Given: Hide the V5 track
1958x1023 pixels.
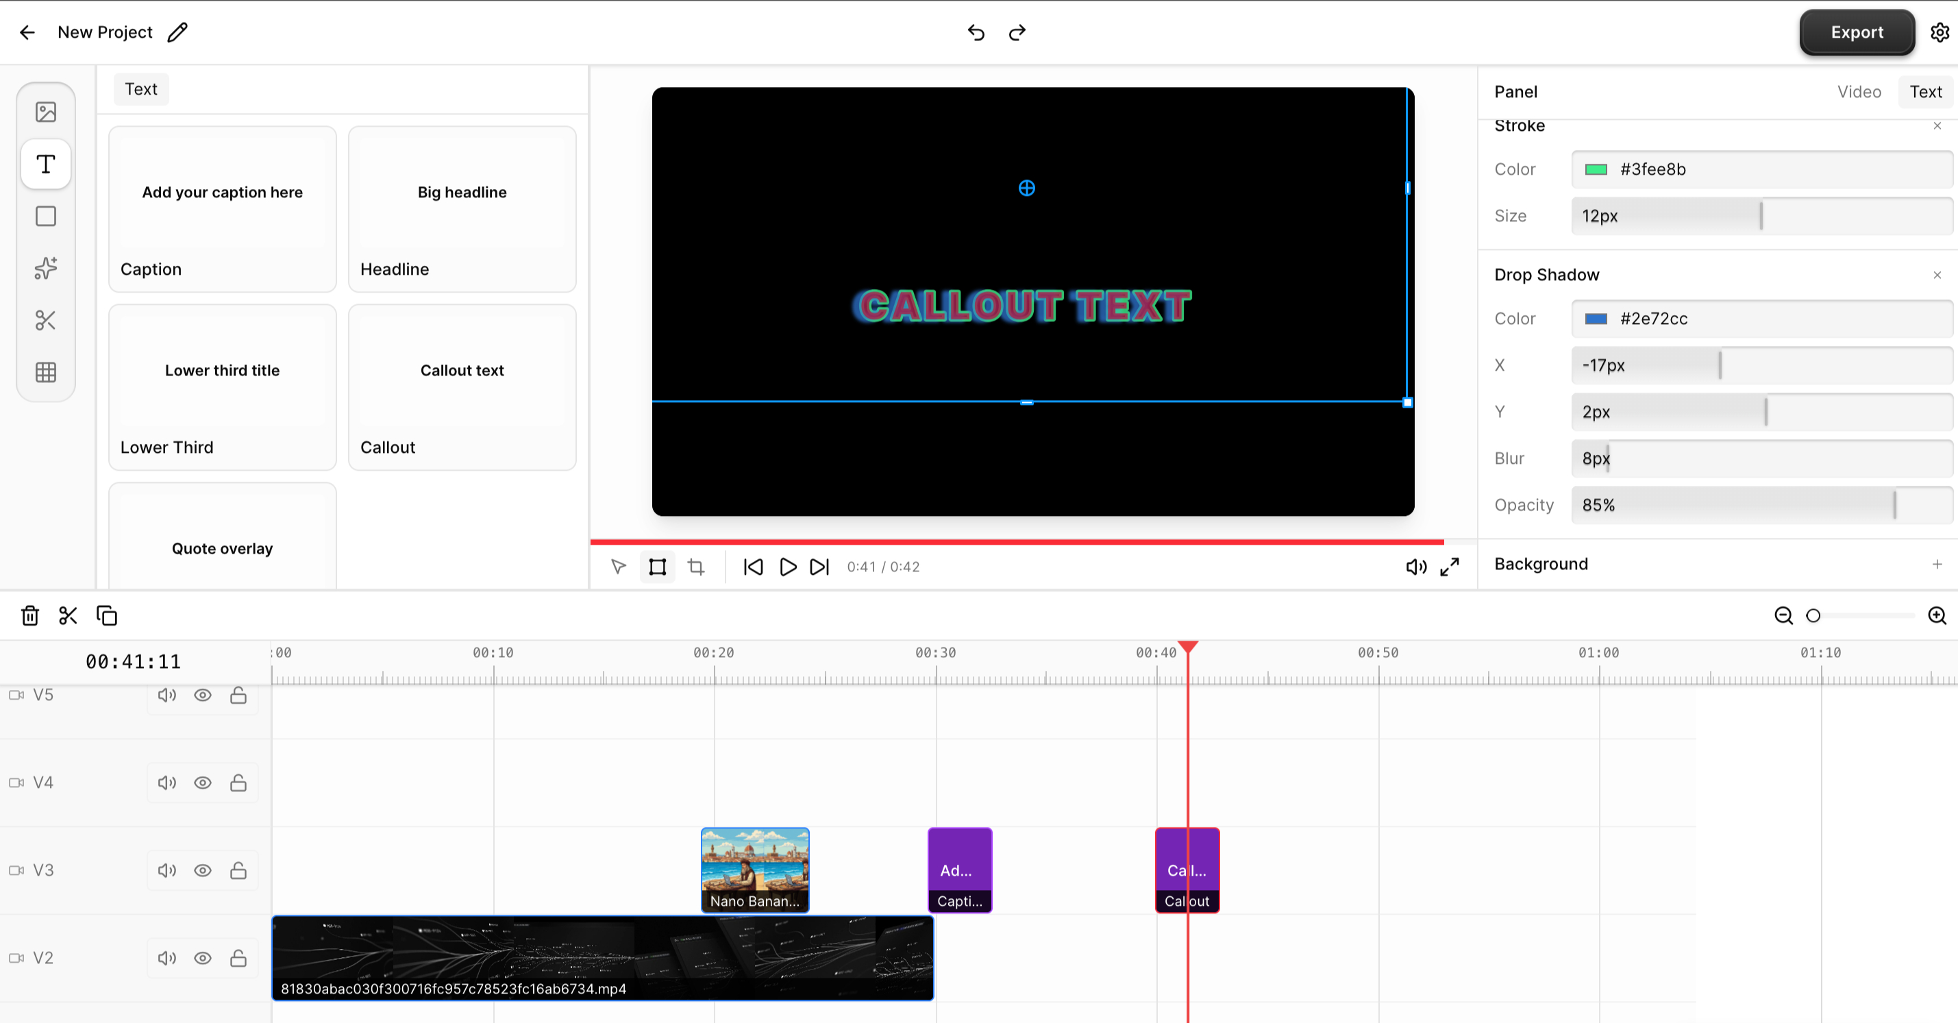Looking at the screenshot, I should 202,695.
